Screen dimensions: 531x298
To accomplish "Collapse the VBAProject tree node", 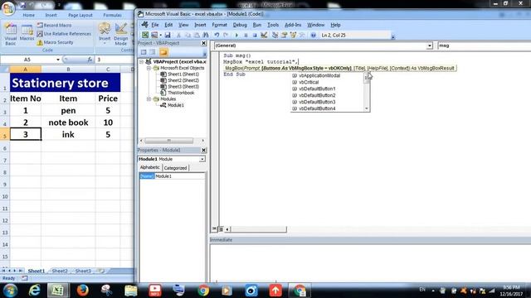I will [142, 62].
